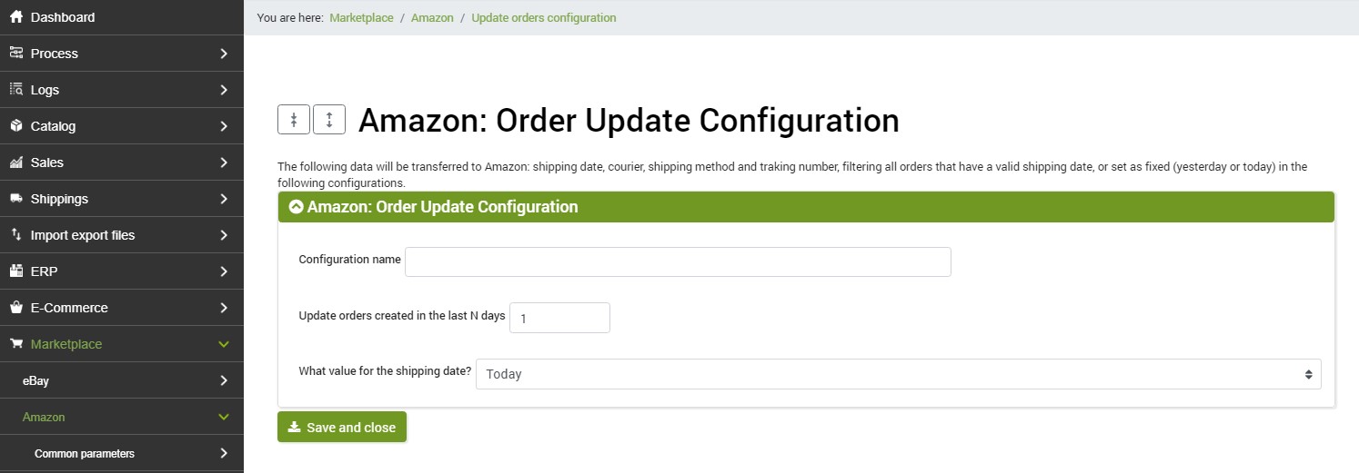Click the Dashboard home icon

tap(15, 17)
